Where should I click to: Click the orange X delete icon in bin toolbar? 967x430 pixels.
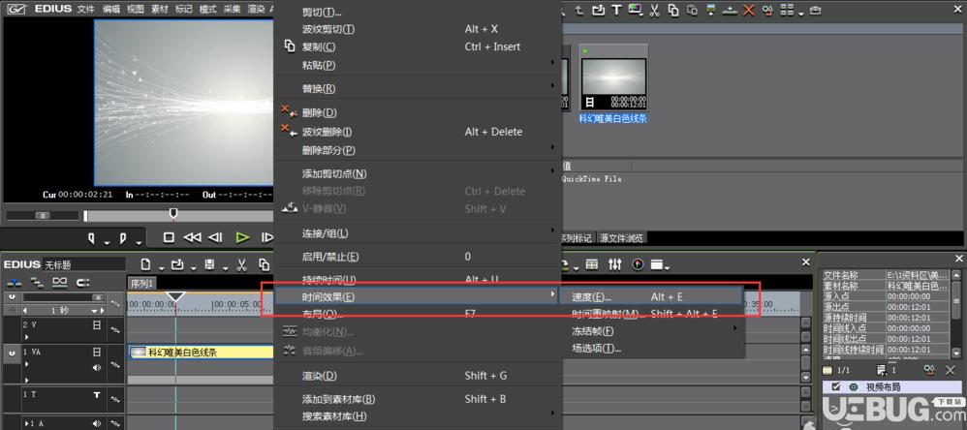pyautogui.click(x=749, y=10)
